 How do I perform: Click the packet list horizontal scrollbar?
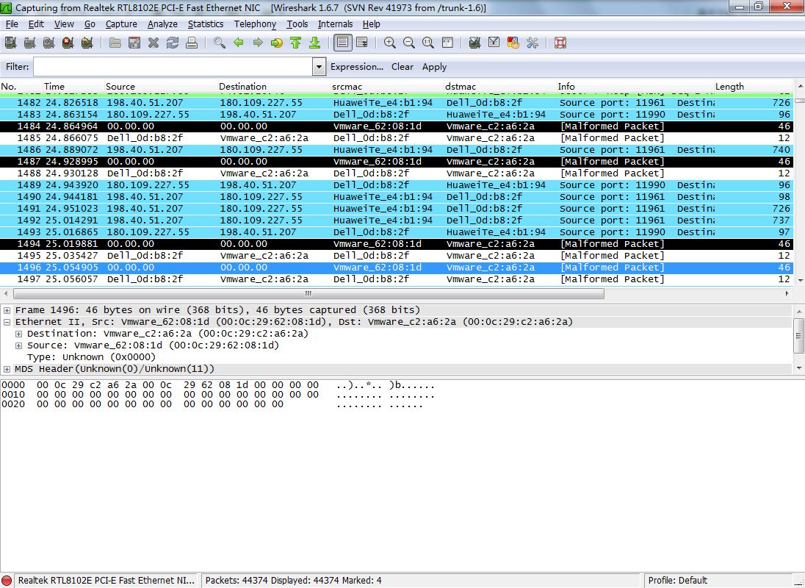(x=308, y=293)
